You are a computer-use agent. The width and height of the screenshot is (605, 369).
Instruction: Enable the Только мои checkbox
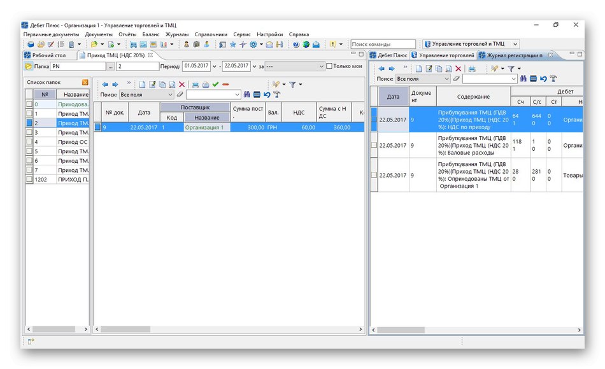click(329, 66)
